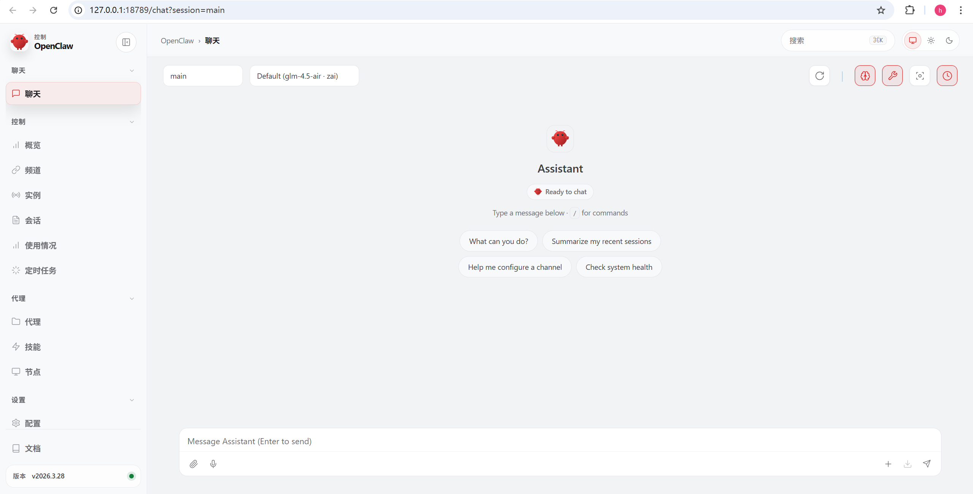973x494 pixels.
Task: Click the plus new session icon
Action: [888, 464]
